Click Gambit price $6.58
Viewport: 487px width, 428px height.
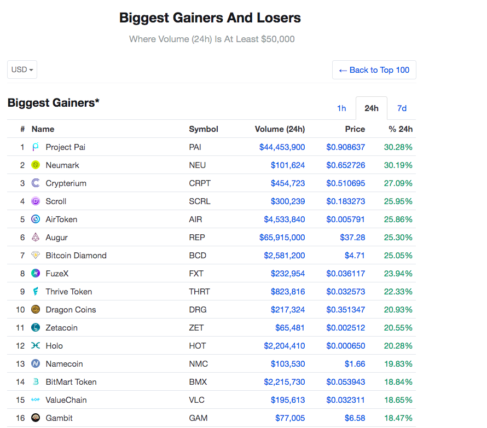click(x=355, y=418)
